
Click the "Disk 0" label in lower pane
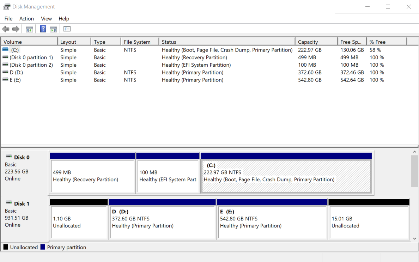coord(22,157)
